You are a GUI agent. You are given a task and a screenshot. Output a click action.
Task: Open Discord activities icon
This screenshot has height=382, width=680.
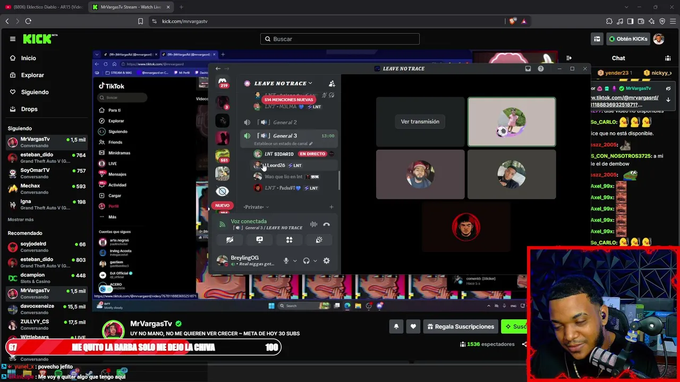[290, 240]
